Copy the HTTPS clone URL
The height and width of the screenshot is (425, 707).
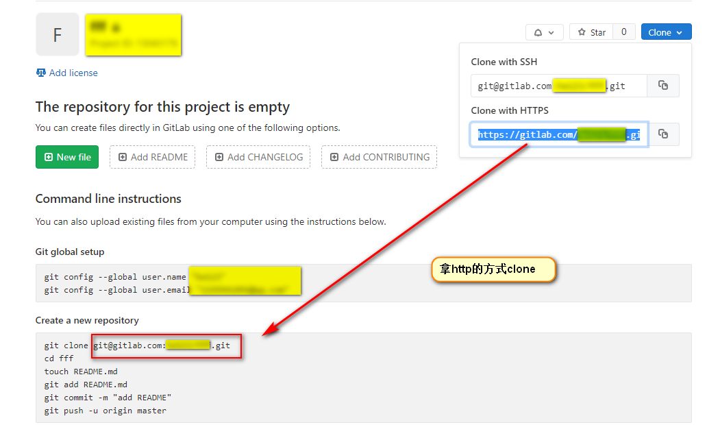tap(663, 134)
